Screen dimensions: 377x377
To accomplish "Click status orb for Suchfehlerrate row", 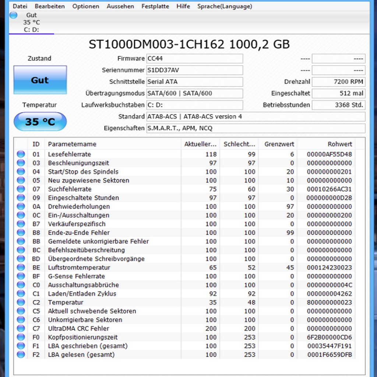I will point(21,189).
